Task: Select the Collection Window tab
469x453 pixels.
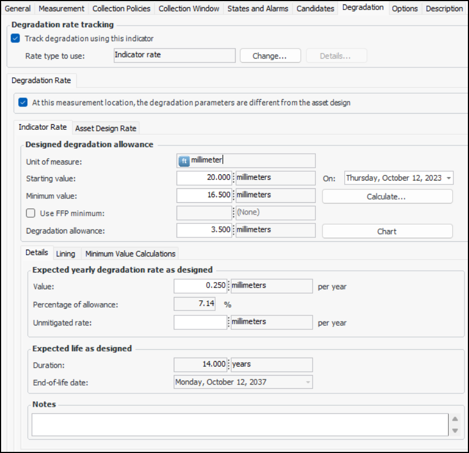Action: (189, 8)
